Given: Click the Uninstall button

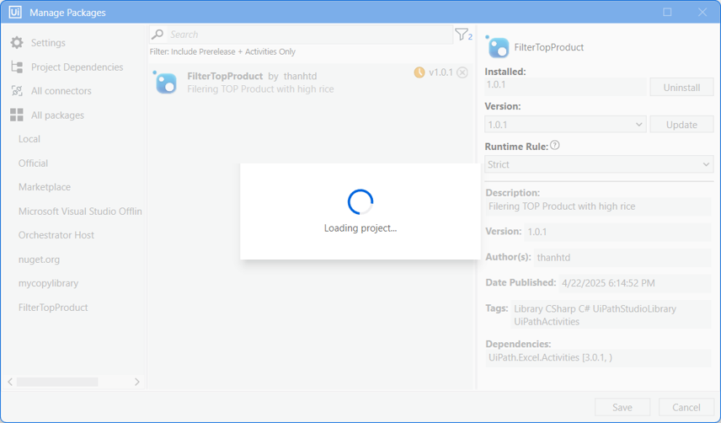Looking at the screenshot, I should (x=681, y=88).
